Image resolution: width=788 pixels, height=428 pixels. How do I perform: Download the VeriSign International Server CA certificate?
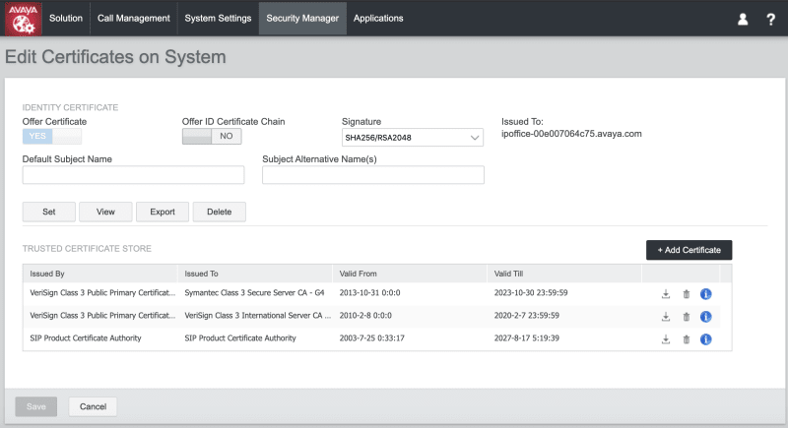(666, 317)
